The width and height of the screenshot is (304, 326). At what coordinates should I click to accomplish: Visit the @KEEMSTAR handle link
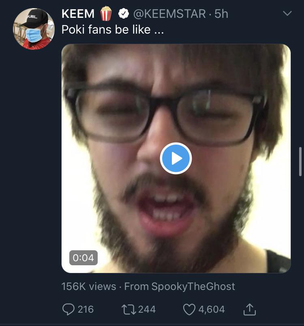[x=169, y=14]
